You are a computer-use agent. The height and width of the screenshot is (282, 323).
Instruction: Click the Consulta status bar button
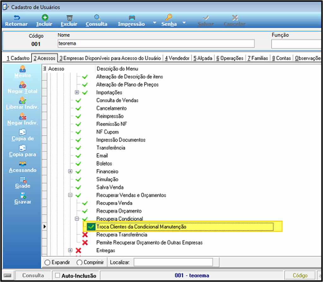click(33, 275)
